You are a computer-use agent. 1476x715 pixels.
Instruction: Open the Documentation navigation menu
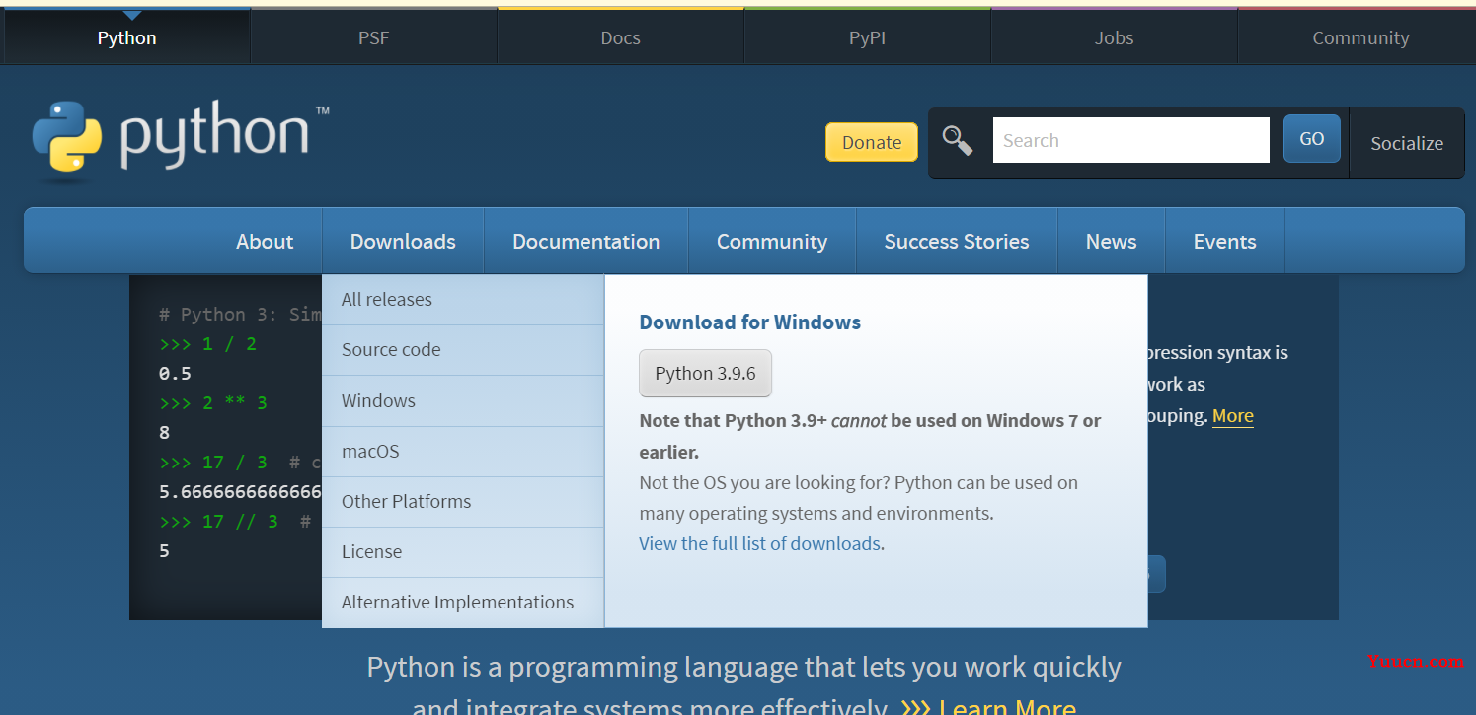[x=586, y=241]
